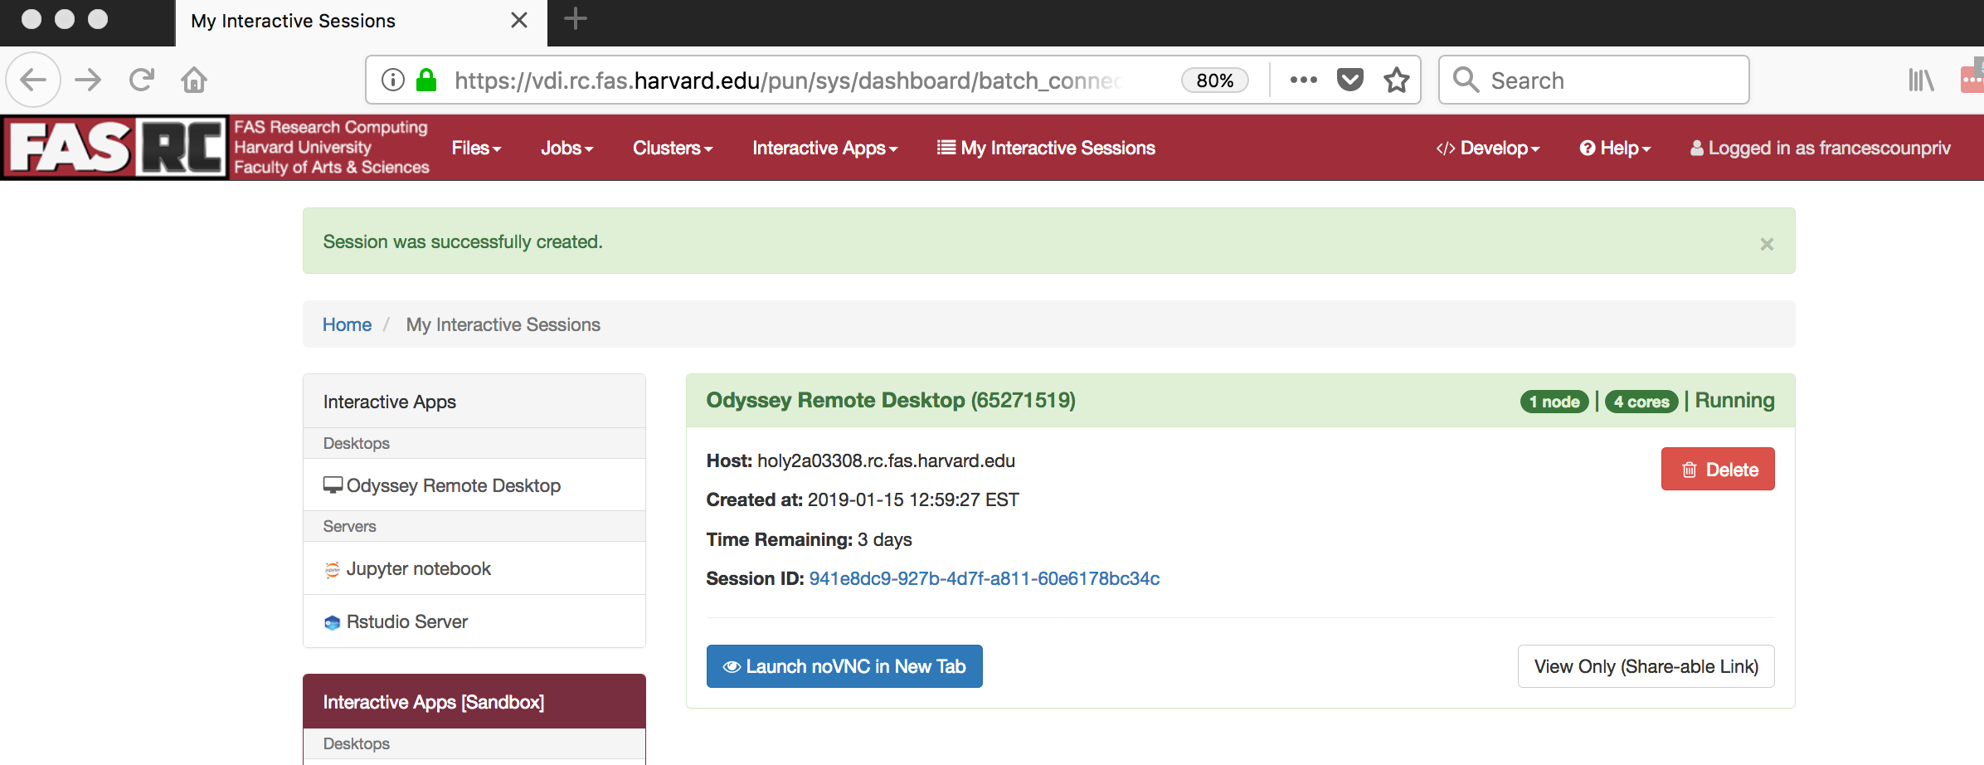Show site information via the info icon

[x=393, y=80]
